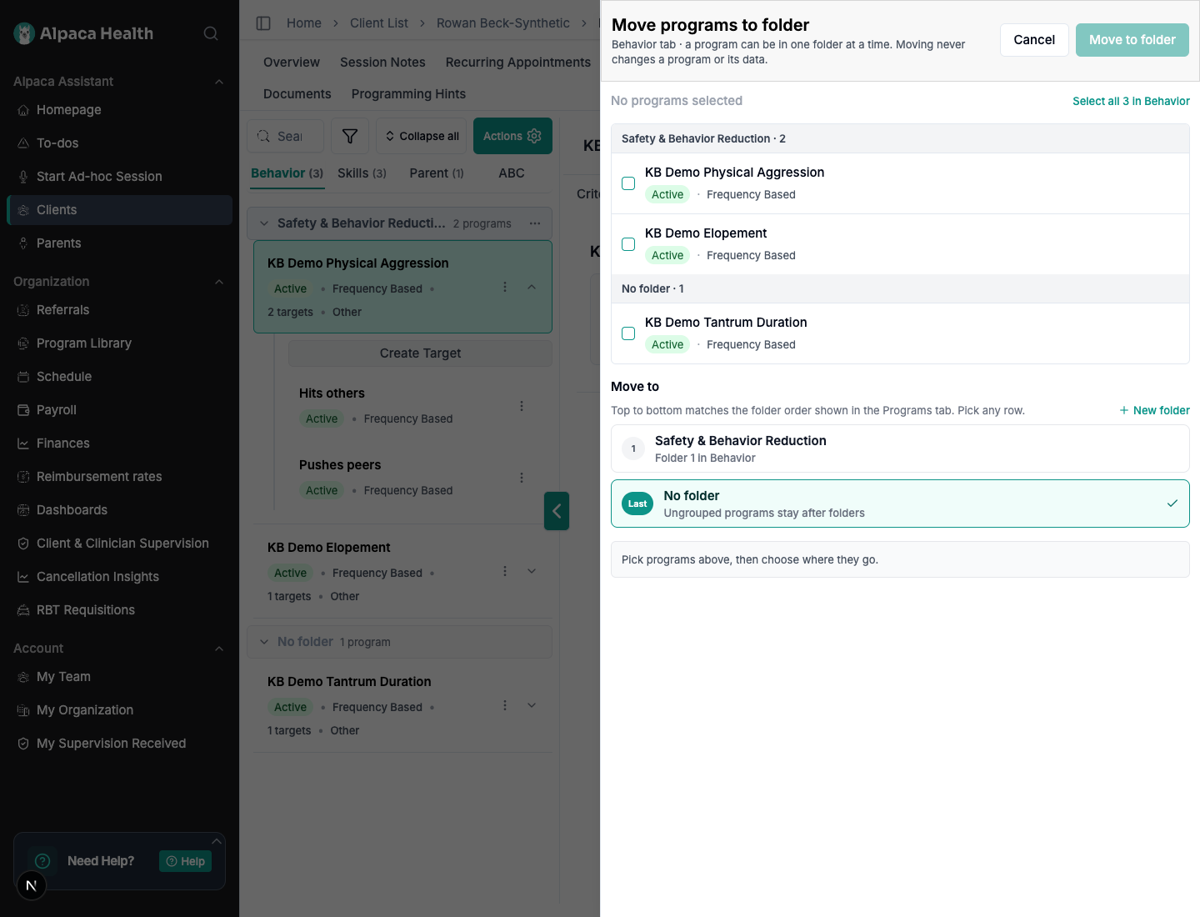The width and height of the screenshot is (1200, 917).
Task: Open the Programming Hints tab
Action: point(408,94)
